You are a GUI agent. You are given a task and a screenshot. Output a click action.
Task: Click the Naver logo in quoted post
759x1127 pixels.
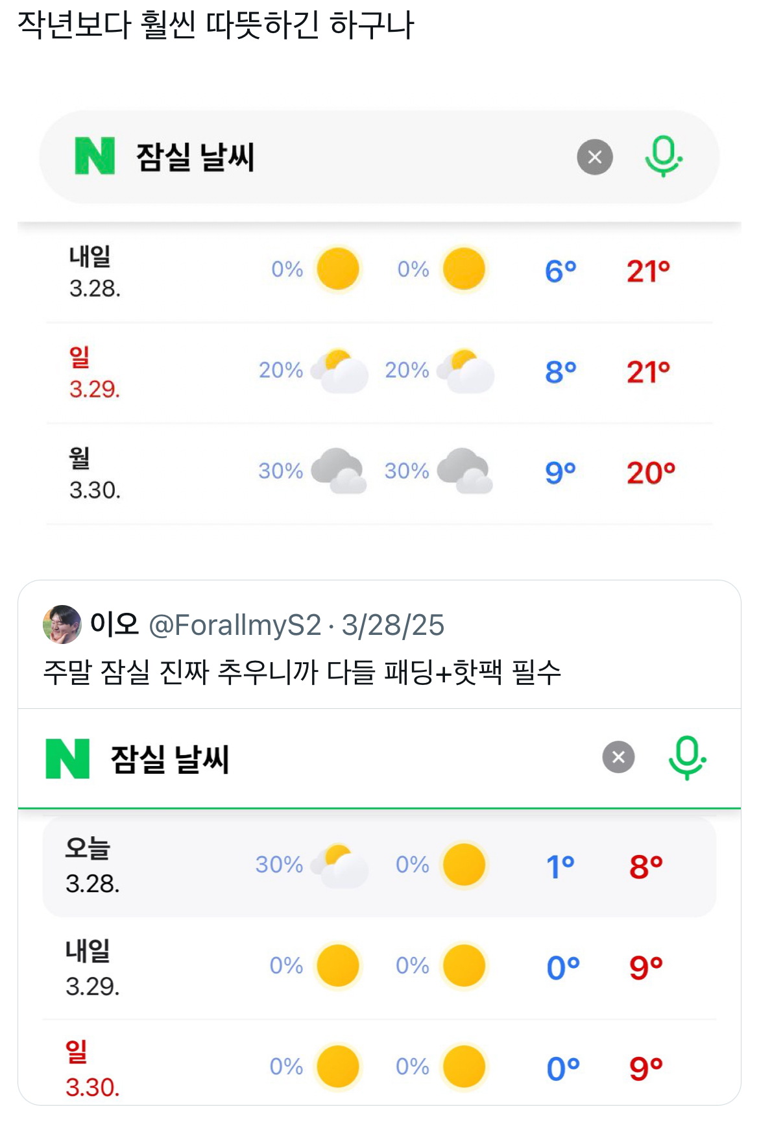pos(67,758)
